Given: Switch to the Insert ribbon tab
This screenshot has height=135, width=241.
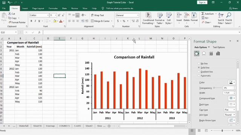Looking at the screenshot, I should point(25,8).
